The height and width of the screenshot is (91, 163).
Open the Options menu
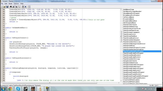(x=16, y=4)
